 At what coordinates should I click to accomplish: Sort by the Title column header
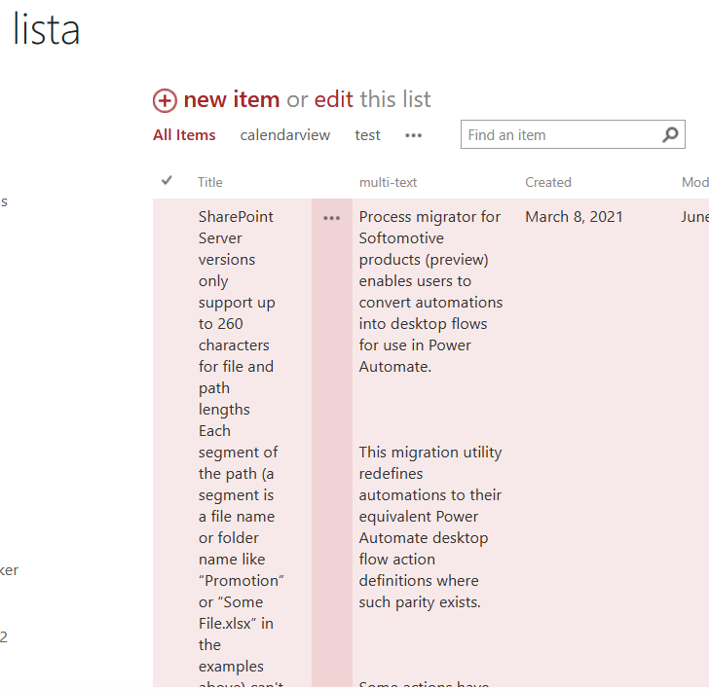click(x=210, y=182)
